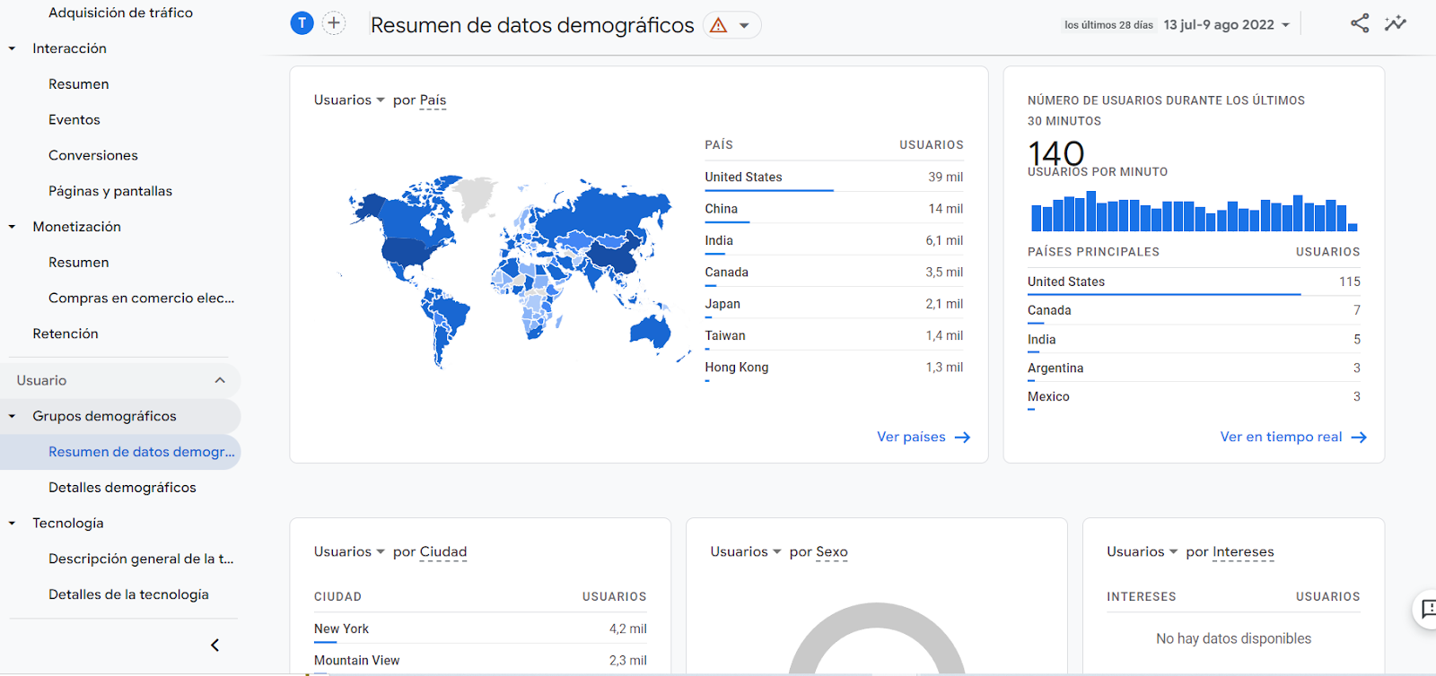This screenshot has width=1436, height=676.
Task: Open the Insights sparkline icon
Action: pyautogui.click(x=1396, y=23)
